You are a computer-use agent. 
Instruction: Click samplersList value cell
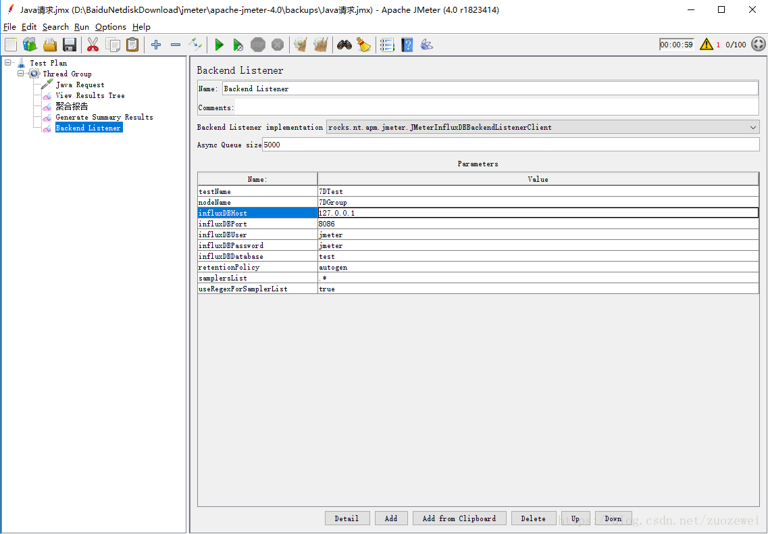(x=538, y=278)
